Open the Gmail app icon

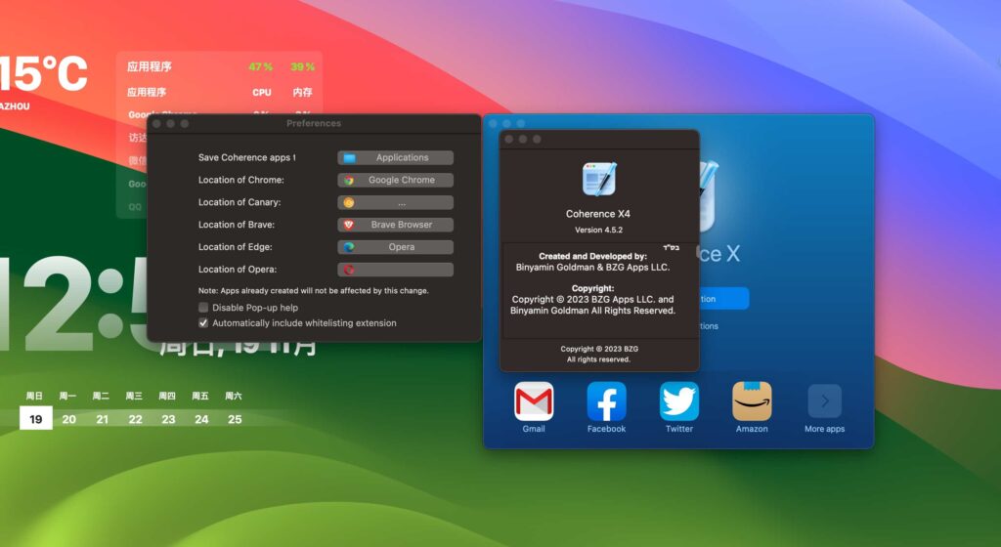click(534, 401)
